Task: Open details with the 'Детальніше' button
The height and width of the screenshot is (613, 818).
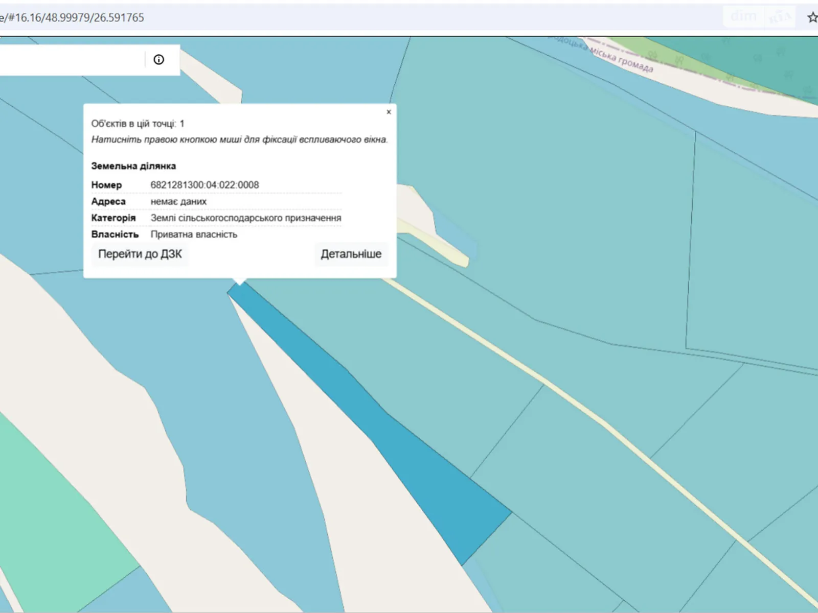Action: click(x=351, y=254)
